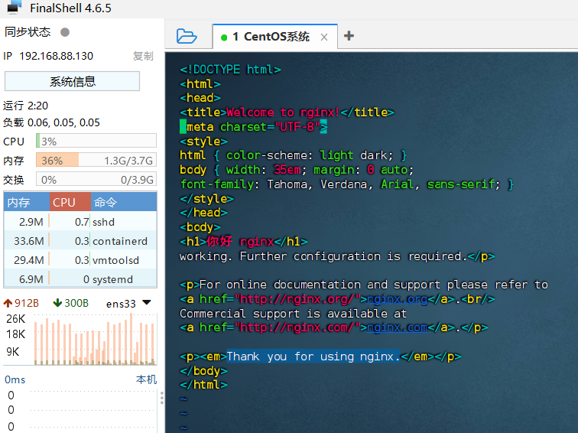578x433 pixels.
Task: Select the vmtoolsd process row
Action: point(80,260)
